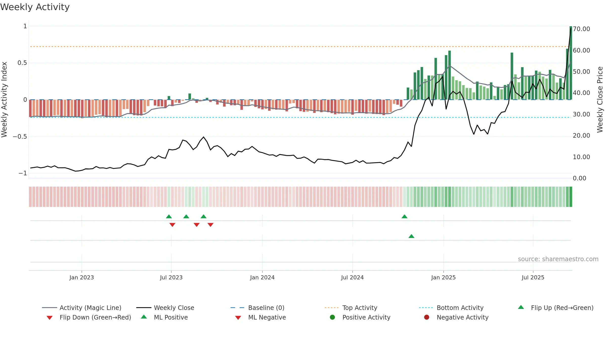Click the Positive Activity green circle icon
Viewport: 607px width, 341px height.
pyautogui.click(x=332, y=317)
